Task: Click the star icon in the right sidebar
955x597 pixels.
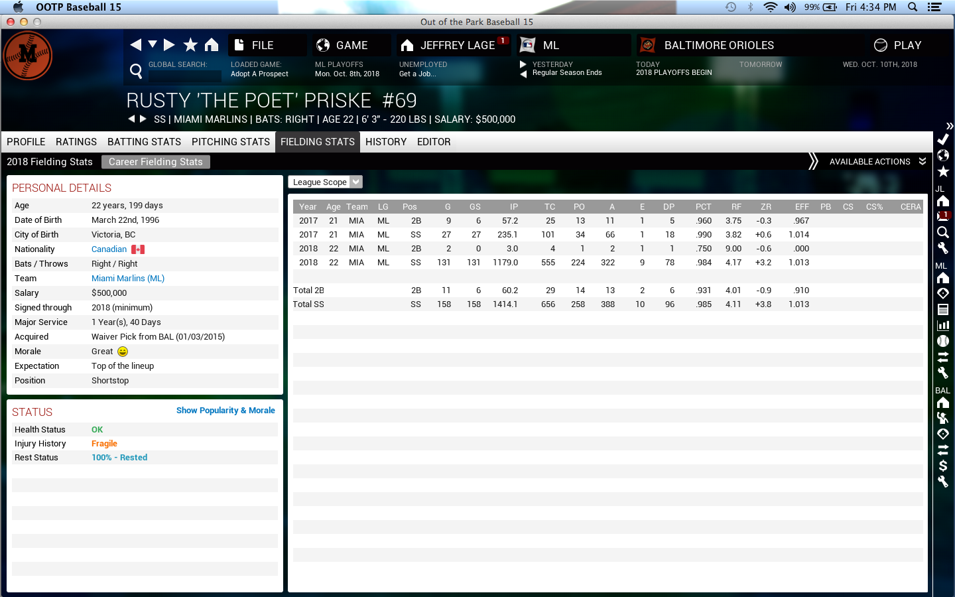Action: click(943, 172)
